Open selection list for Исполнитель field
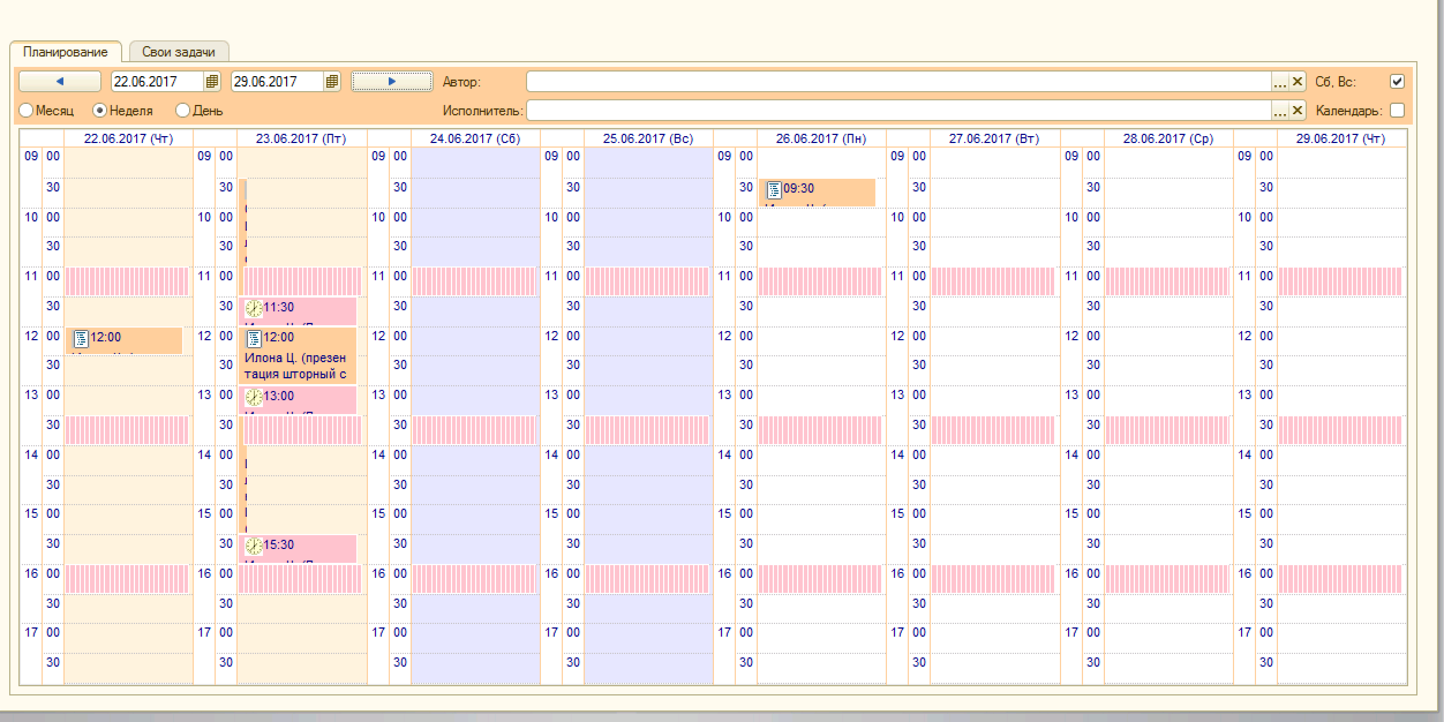Screen dimensions: 1444x722 [x=1280, y=110]
